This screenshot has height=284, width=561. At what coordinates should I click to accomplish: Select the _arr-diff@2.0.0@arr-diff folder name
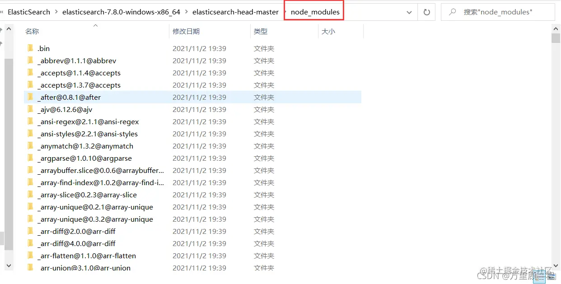point(76,231)
